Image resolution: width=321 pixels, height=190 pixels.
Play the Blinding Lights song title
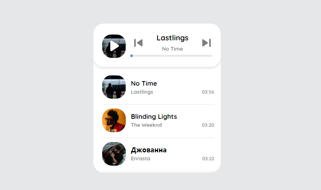click(154, 117)
